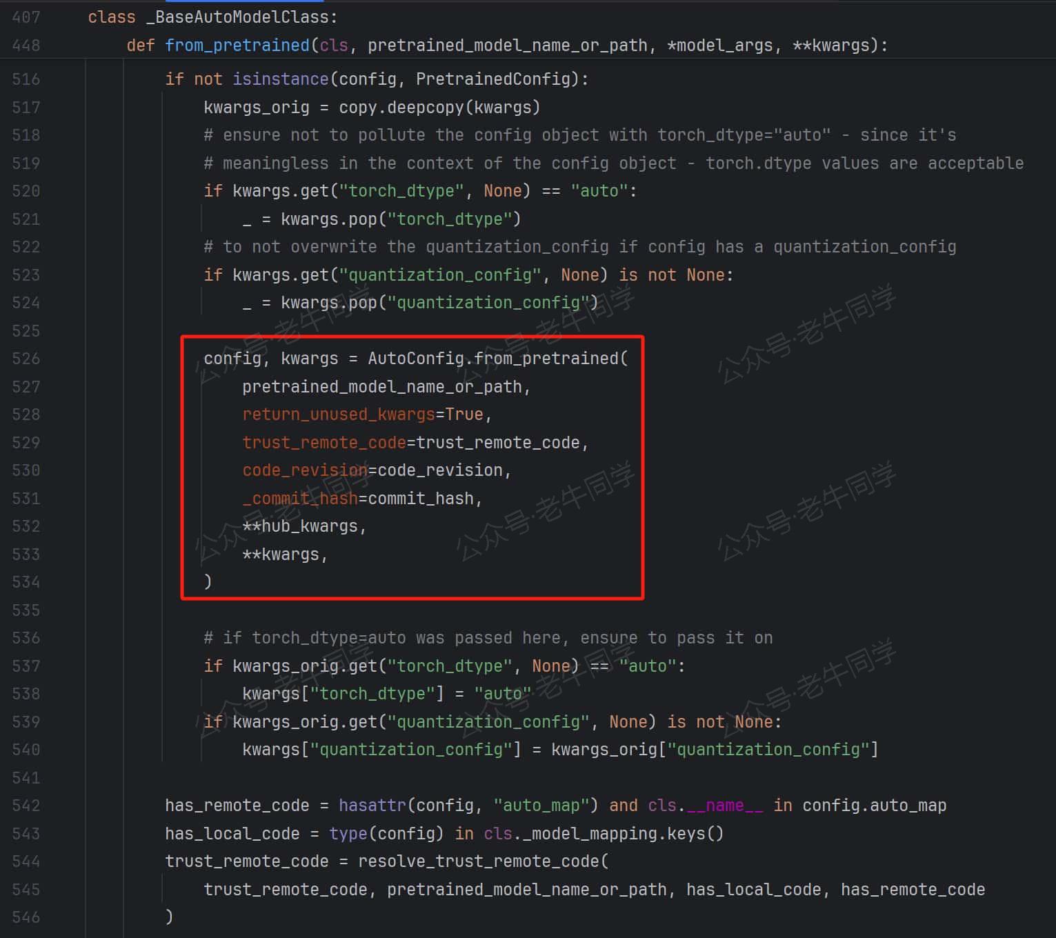
Task: Click the "auto" string on line 520
Action: [599, 191]
